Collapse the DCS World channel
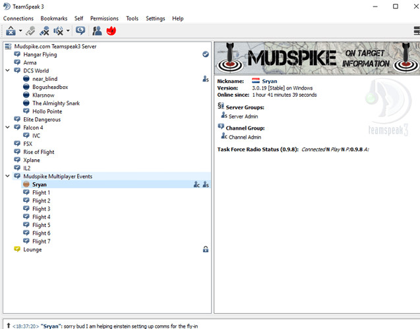Screen dimensions: 420x329 coord(8,71)
